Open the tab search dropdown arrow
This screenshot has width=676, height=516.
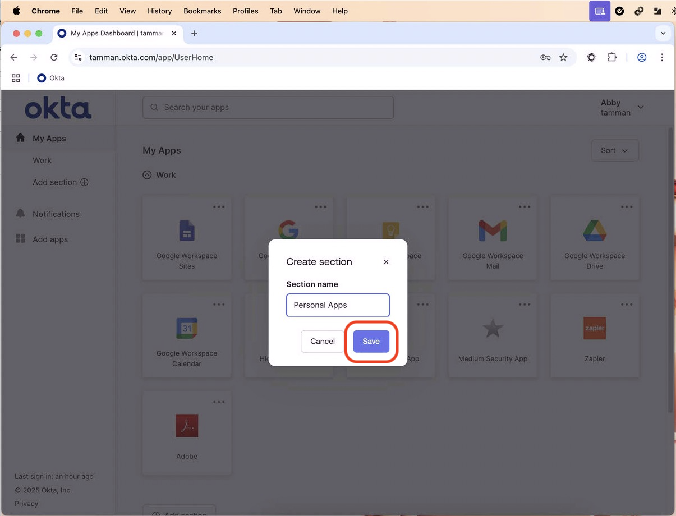(x=663, y=33)
